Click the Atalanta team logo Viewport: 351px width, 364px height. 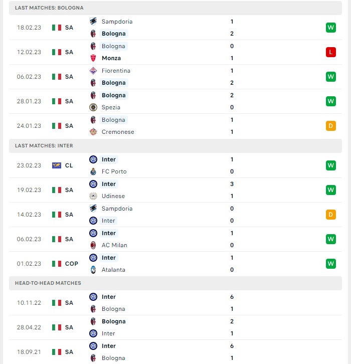coord(93,270)
